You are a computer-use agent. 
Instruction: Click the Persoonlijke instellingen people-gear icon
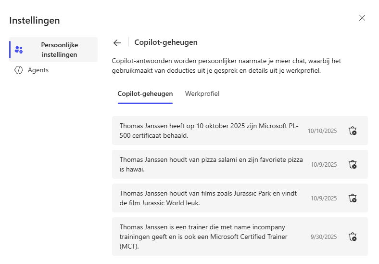(19, 50)
